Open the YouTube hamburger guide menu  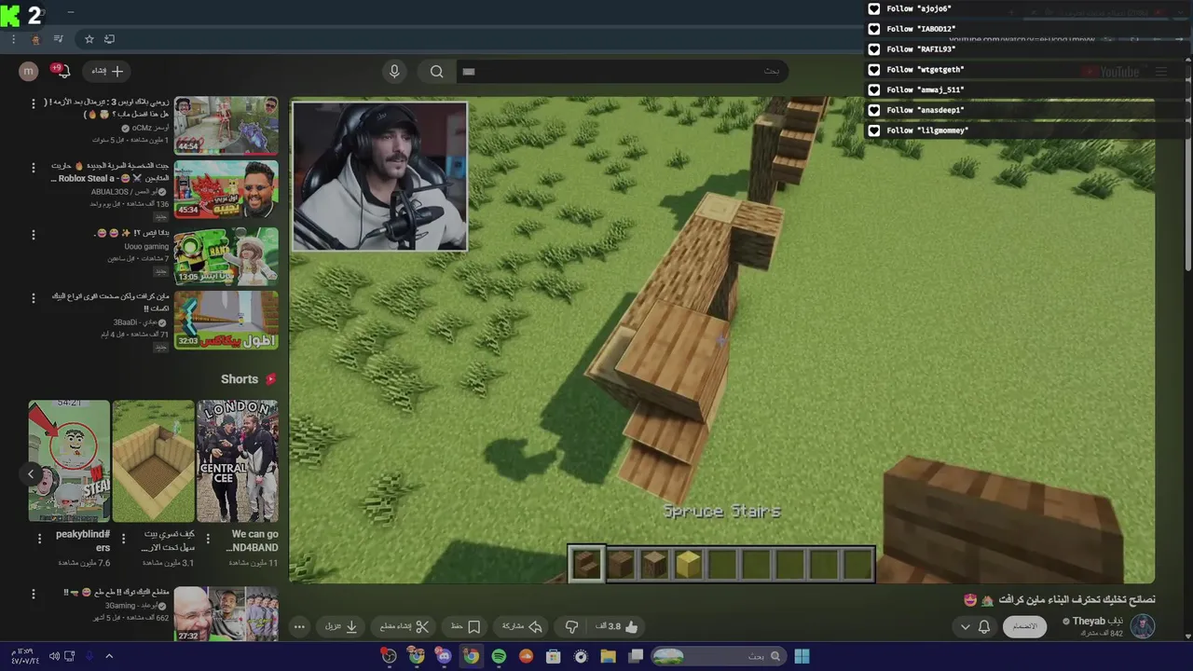[1161, 72]
